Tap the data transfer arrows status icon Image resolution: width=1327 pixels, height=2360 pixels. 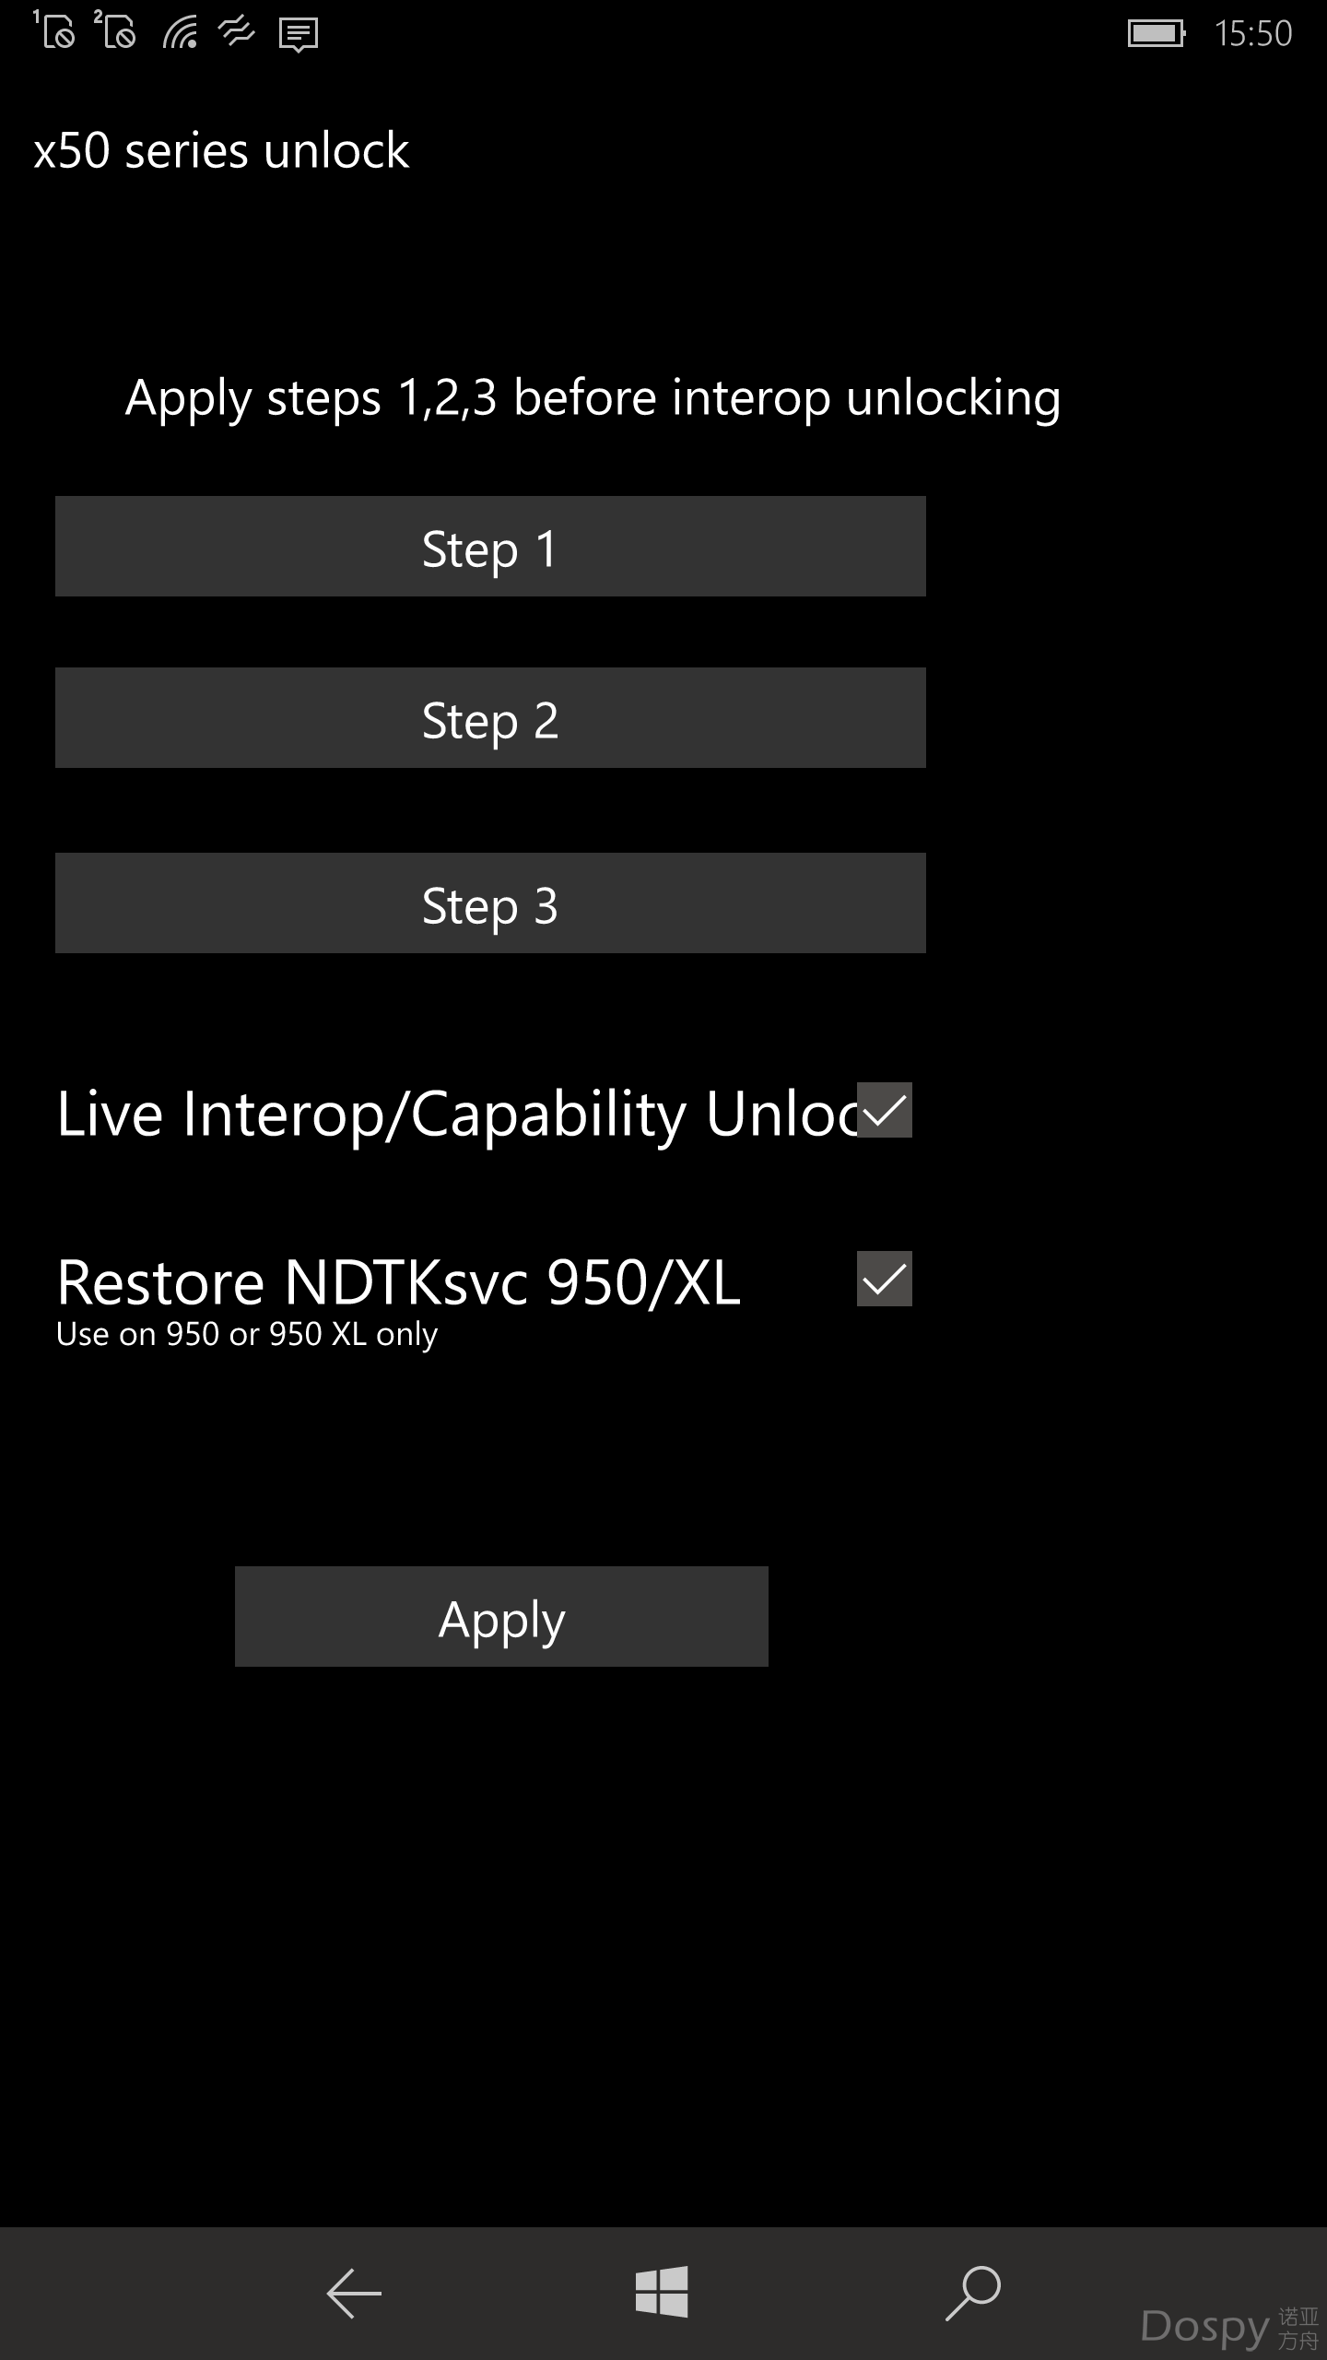[237, 33]
